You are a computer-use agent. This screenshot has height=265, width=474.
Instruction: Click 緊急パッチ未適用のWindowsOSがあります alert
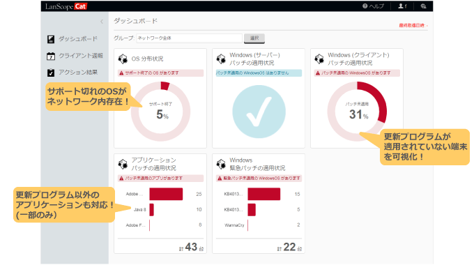(x=259, y=179)
